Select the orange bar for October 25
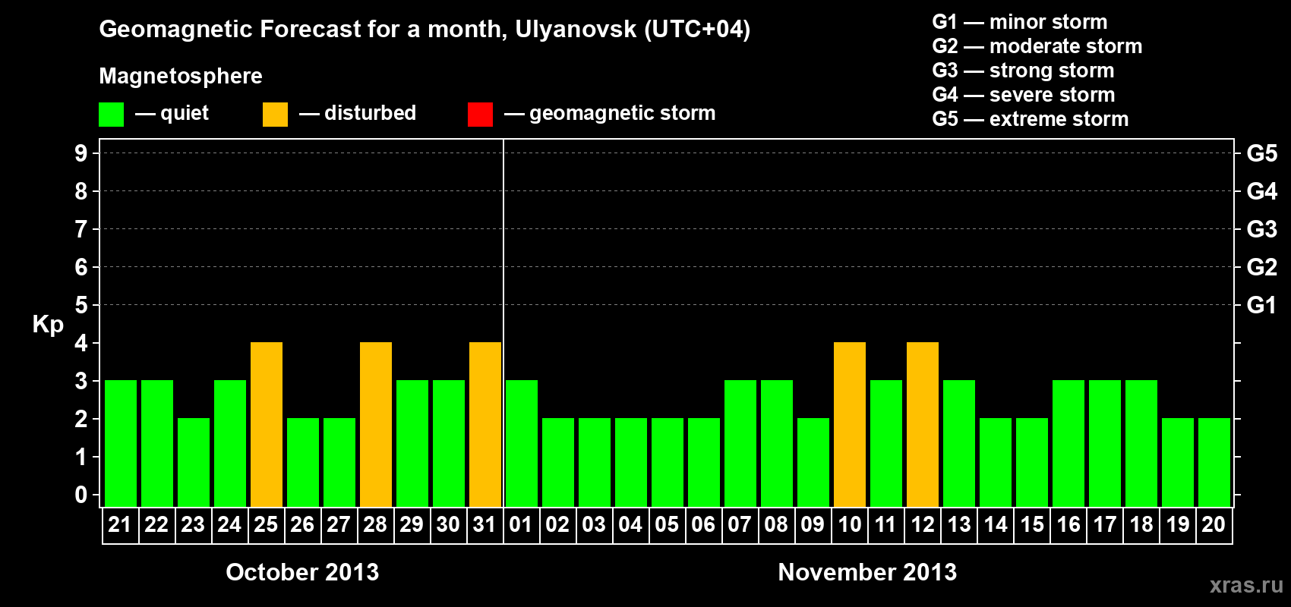 [x=267, y=425]
